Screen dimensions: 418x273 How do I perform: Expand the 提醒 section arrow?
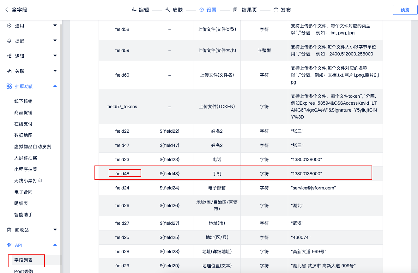coord(55,40)
